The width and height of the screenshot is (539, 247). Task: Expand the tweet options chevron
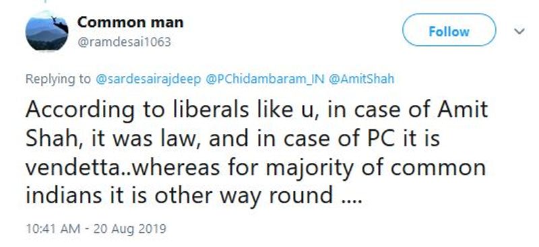(x=519, y=31)
